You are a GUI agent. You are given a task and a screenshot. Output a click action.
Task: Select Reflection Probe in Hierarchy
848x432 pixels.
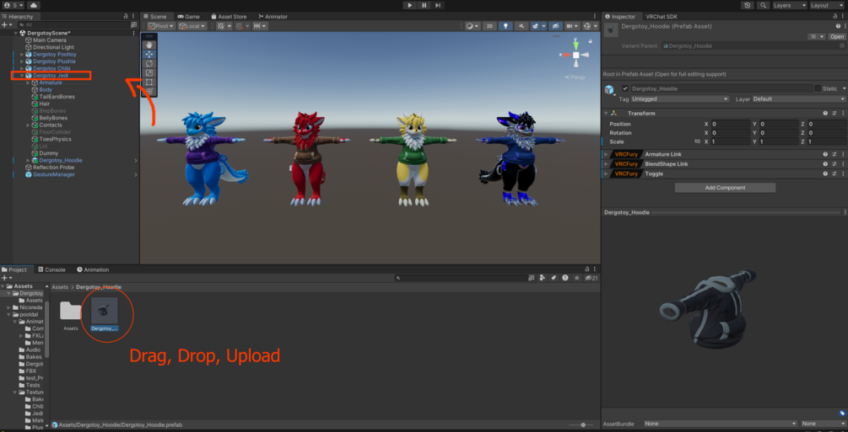point(53,168)
